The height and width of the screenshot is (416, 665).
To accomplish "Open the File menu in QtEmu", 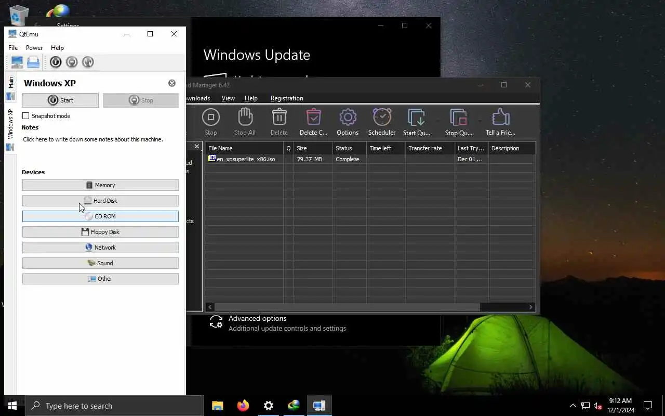I will click(x=13, y=48).
